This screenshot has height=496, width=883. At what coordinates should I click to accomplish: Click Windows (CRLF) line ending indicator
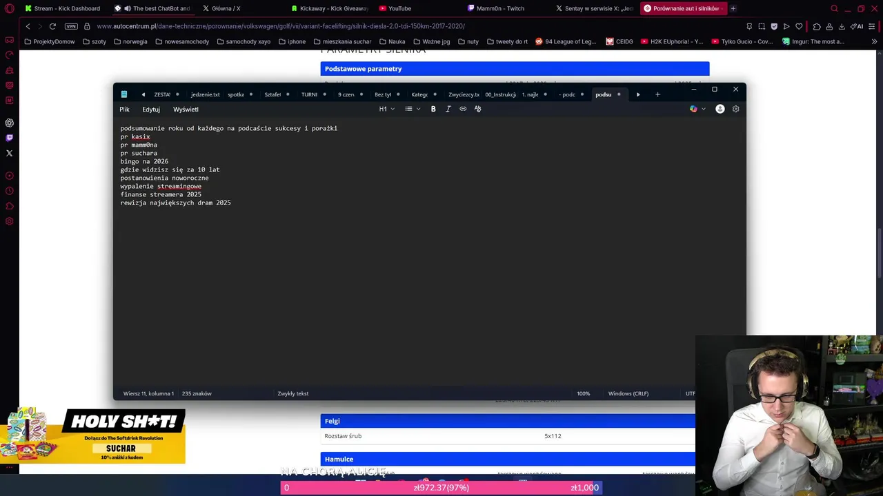628,393
